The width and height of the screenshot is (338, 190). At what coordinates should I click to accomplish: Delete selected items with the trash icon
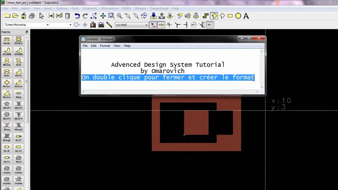click(67, 16)
